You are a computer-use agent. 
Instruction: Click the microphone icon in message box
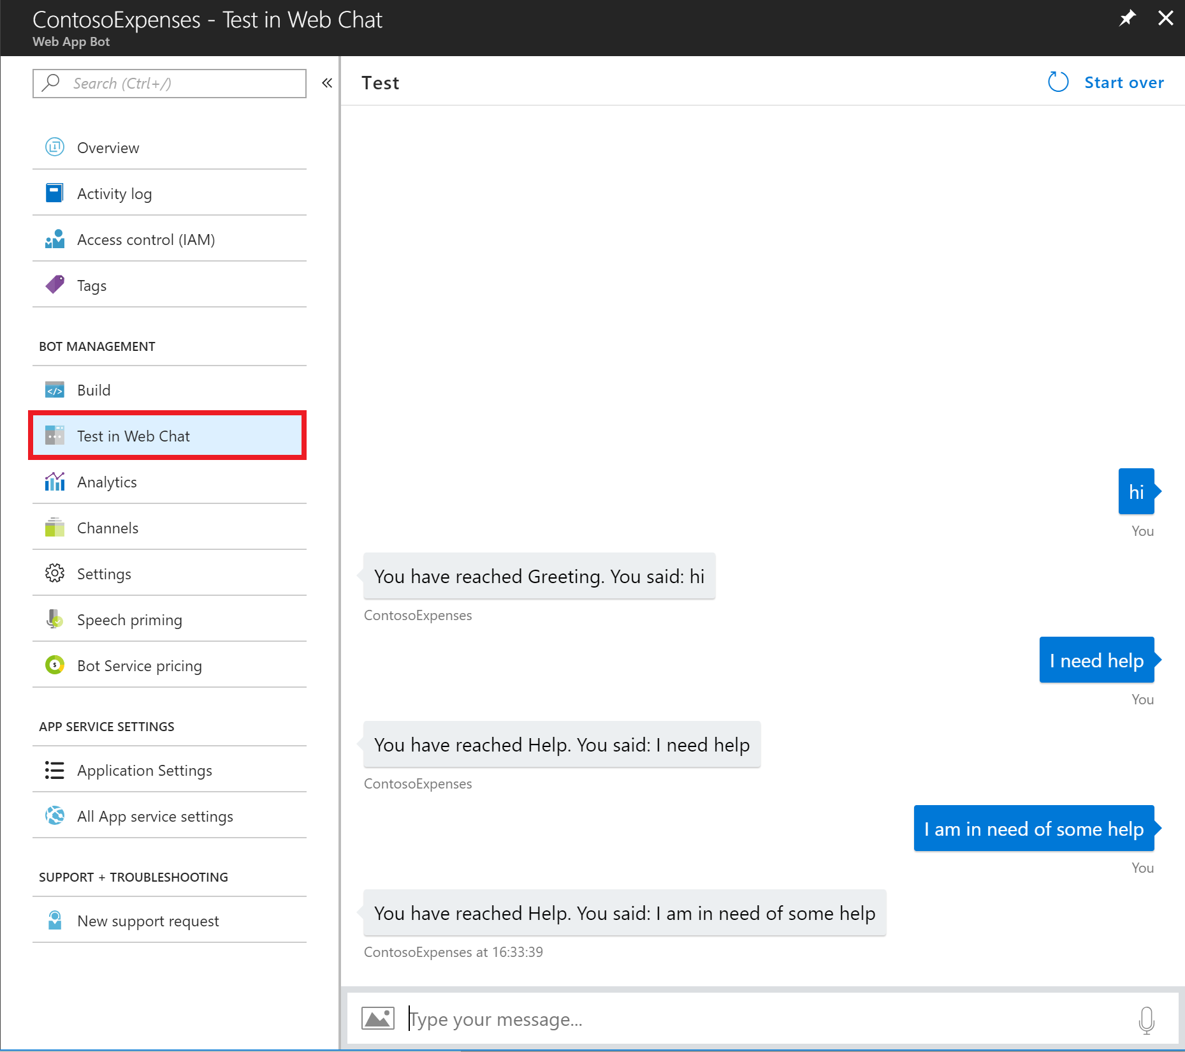click(1146, 1019)
